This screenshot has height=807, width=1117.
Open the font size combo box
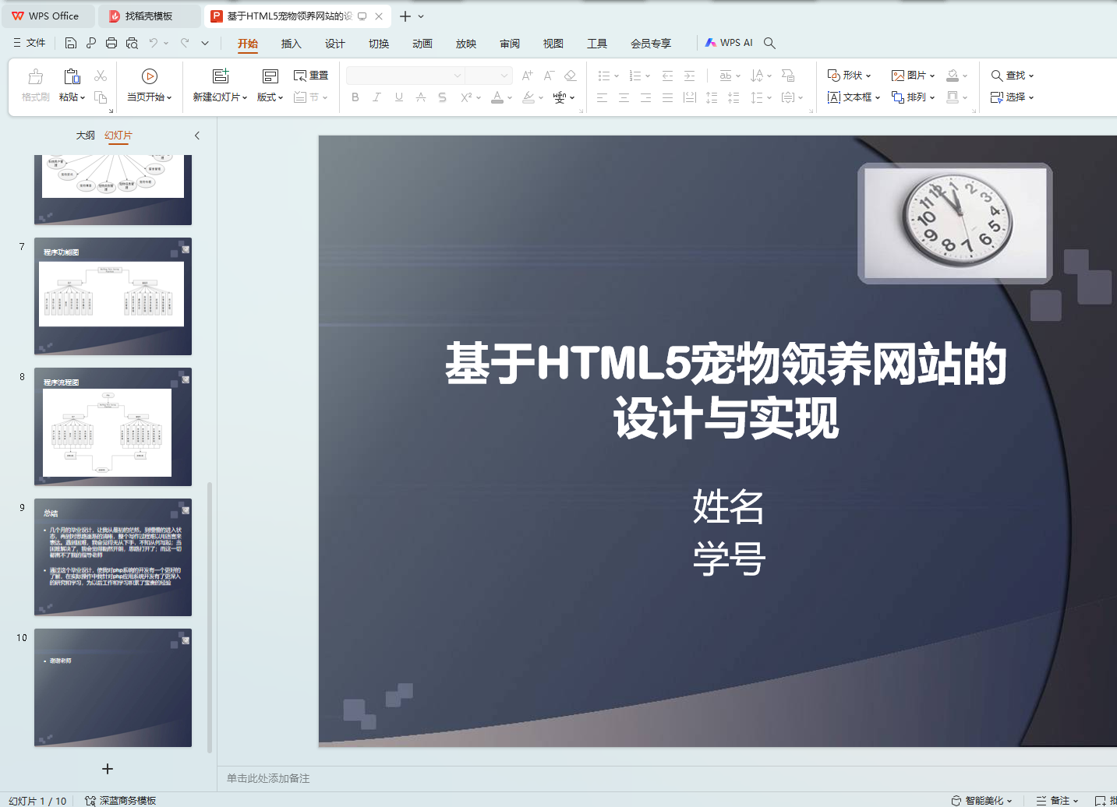pyautogui.click(x=488, y=76)
